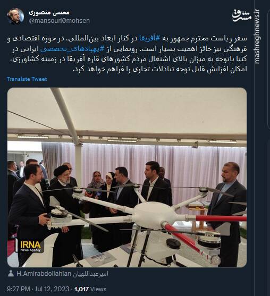Open tagged user H.Amirabdollahian
The image size is (270, 296).
pos(44,274)
